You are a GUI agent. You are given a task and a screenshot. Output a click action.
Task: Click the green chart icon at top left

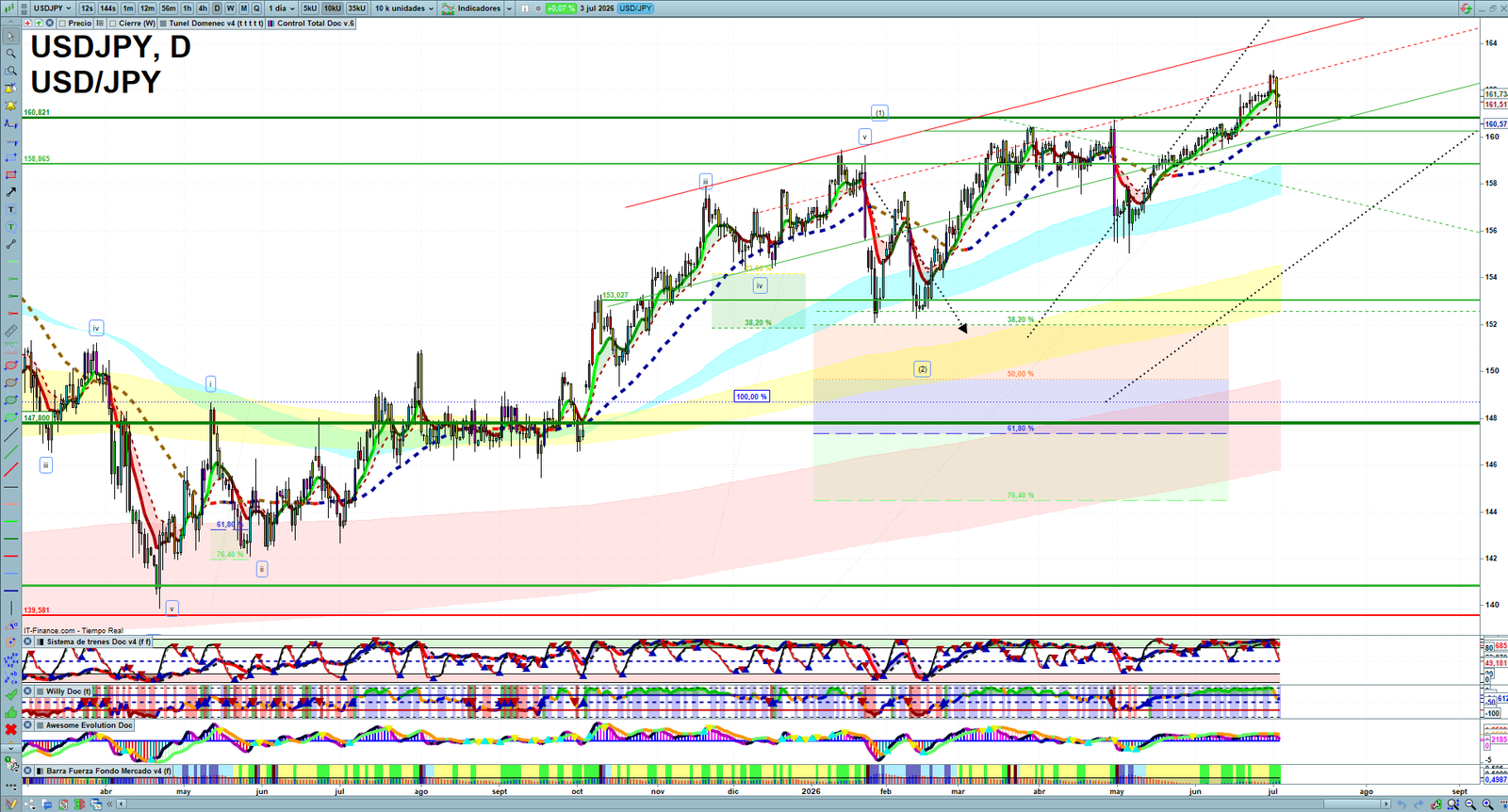point(8,8)
